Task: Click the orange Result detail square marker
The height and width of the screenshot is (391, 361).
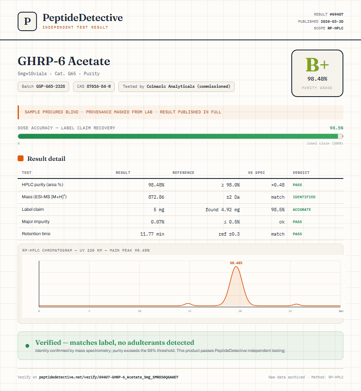Action: coord(21,158)
